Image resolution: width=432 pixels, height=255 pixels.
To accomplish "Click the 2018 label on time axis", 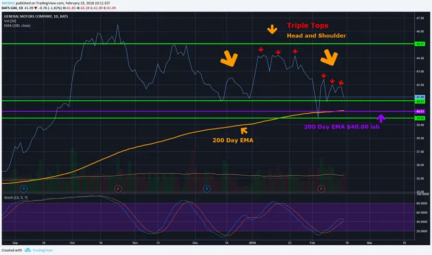I will coord(252,243).
